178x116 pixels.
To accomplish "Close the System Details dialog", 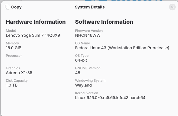I will (x=172, y=7).
